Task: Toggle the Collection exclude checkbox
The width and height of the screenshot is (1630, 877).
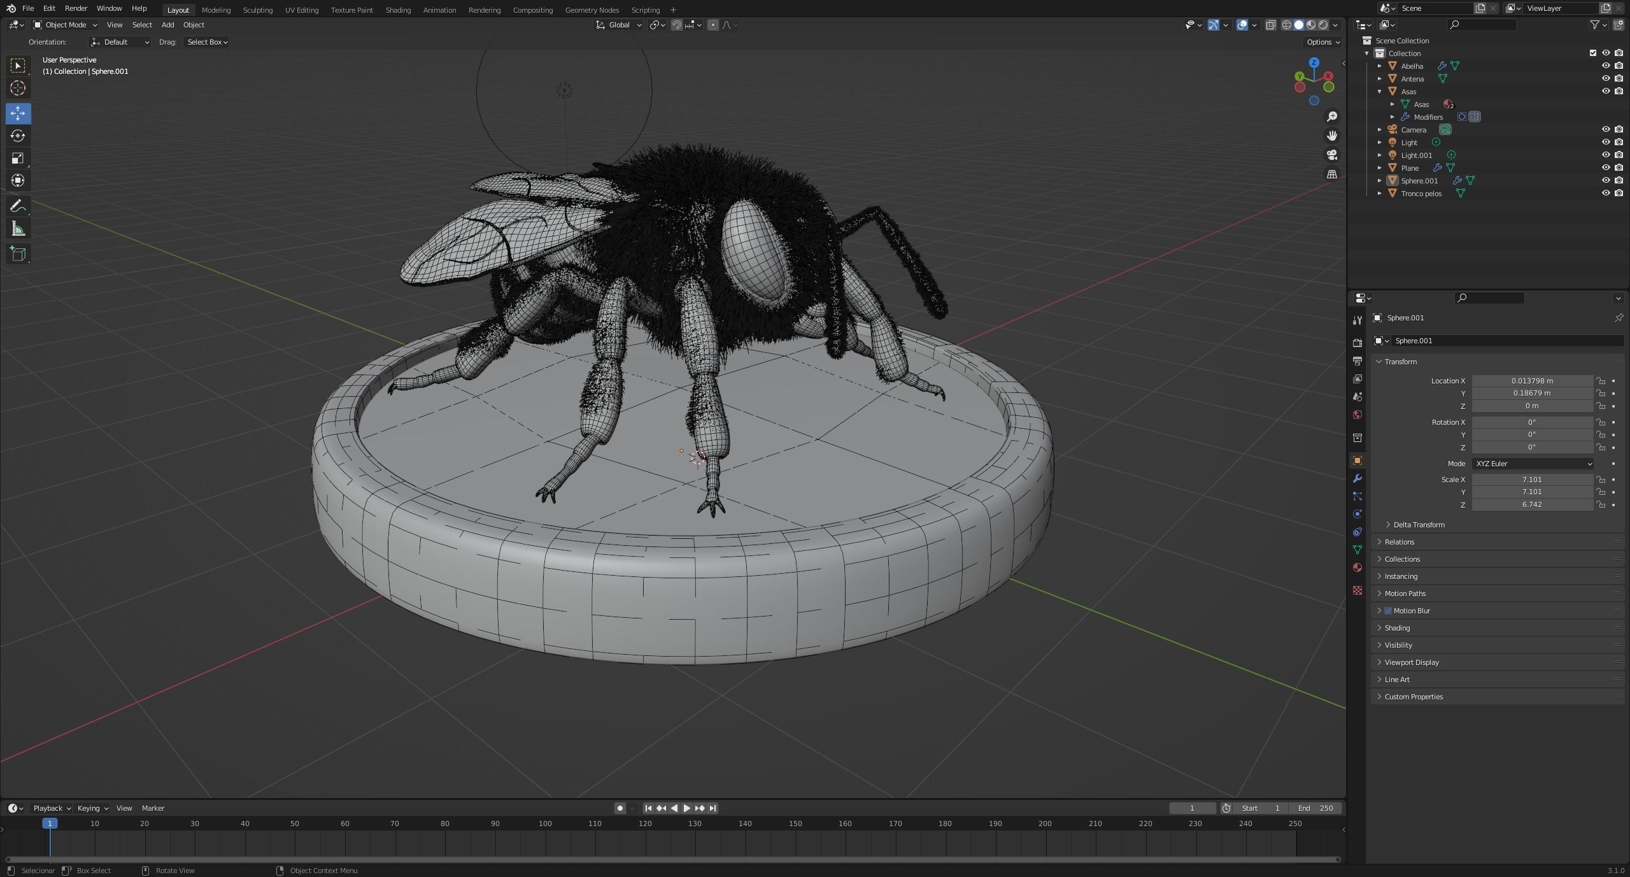Action: click(x=1593, y=53)
